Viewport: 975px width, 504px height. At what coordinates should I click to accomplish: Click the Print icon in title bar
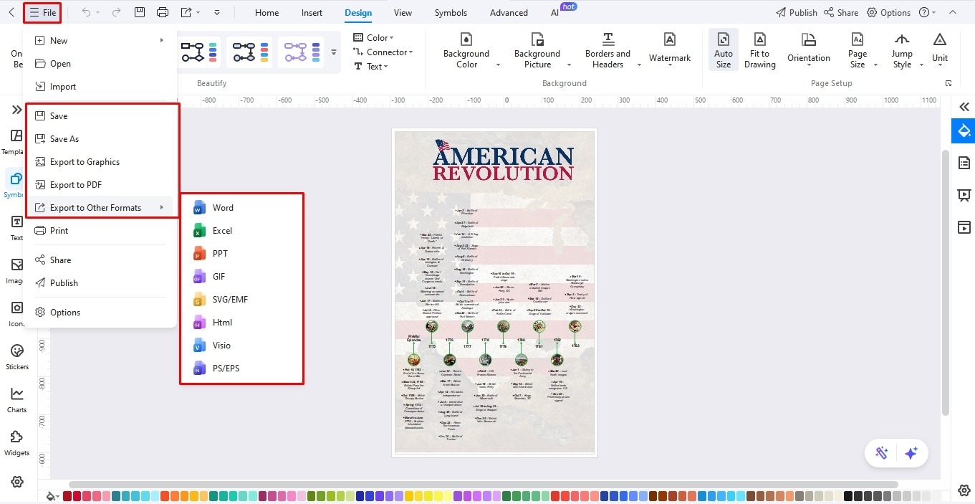[163, 12]
